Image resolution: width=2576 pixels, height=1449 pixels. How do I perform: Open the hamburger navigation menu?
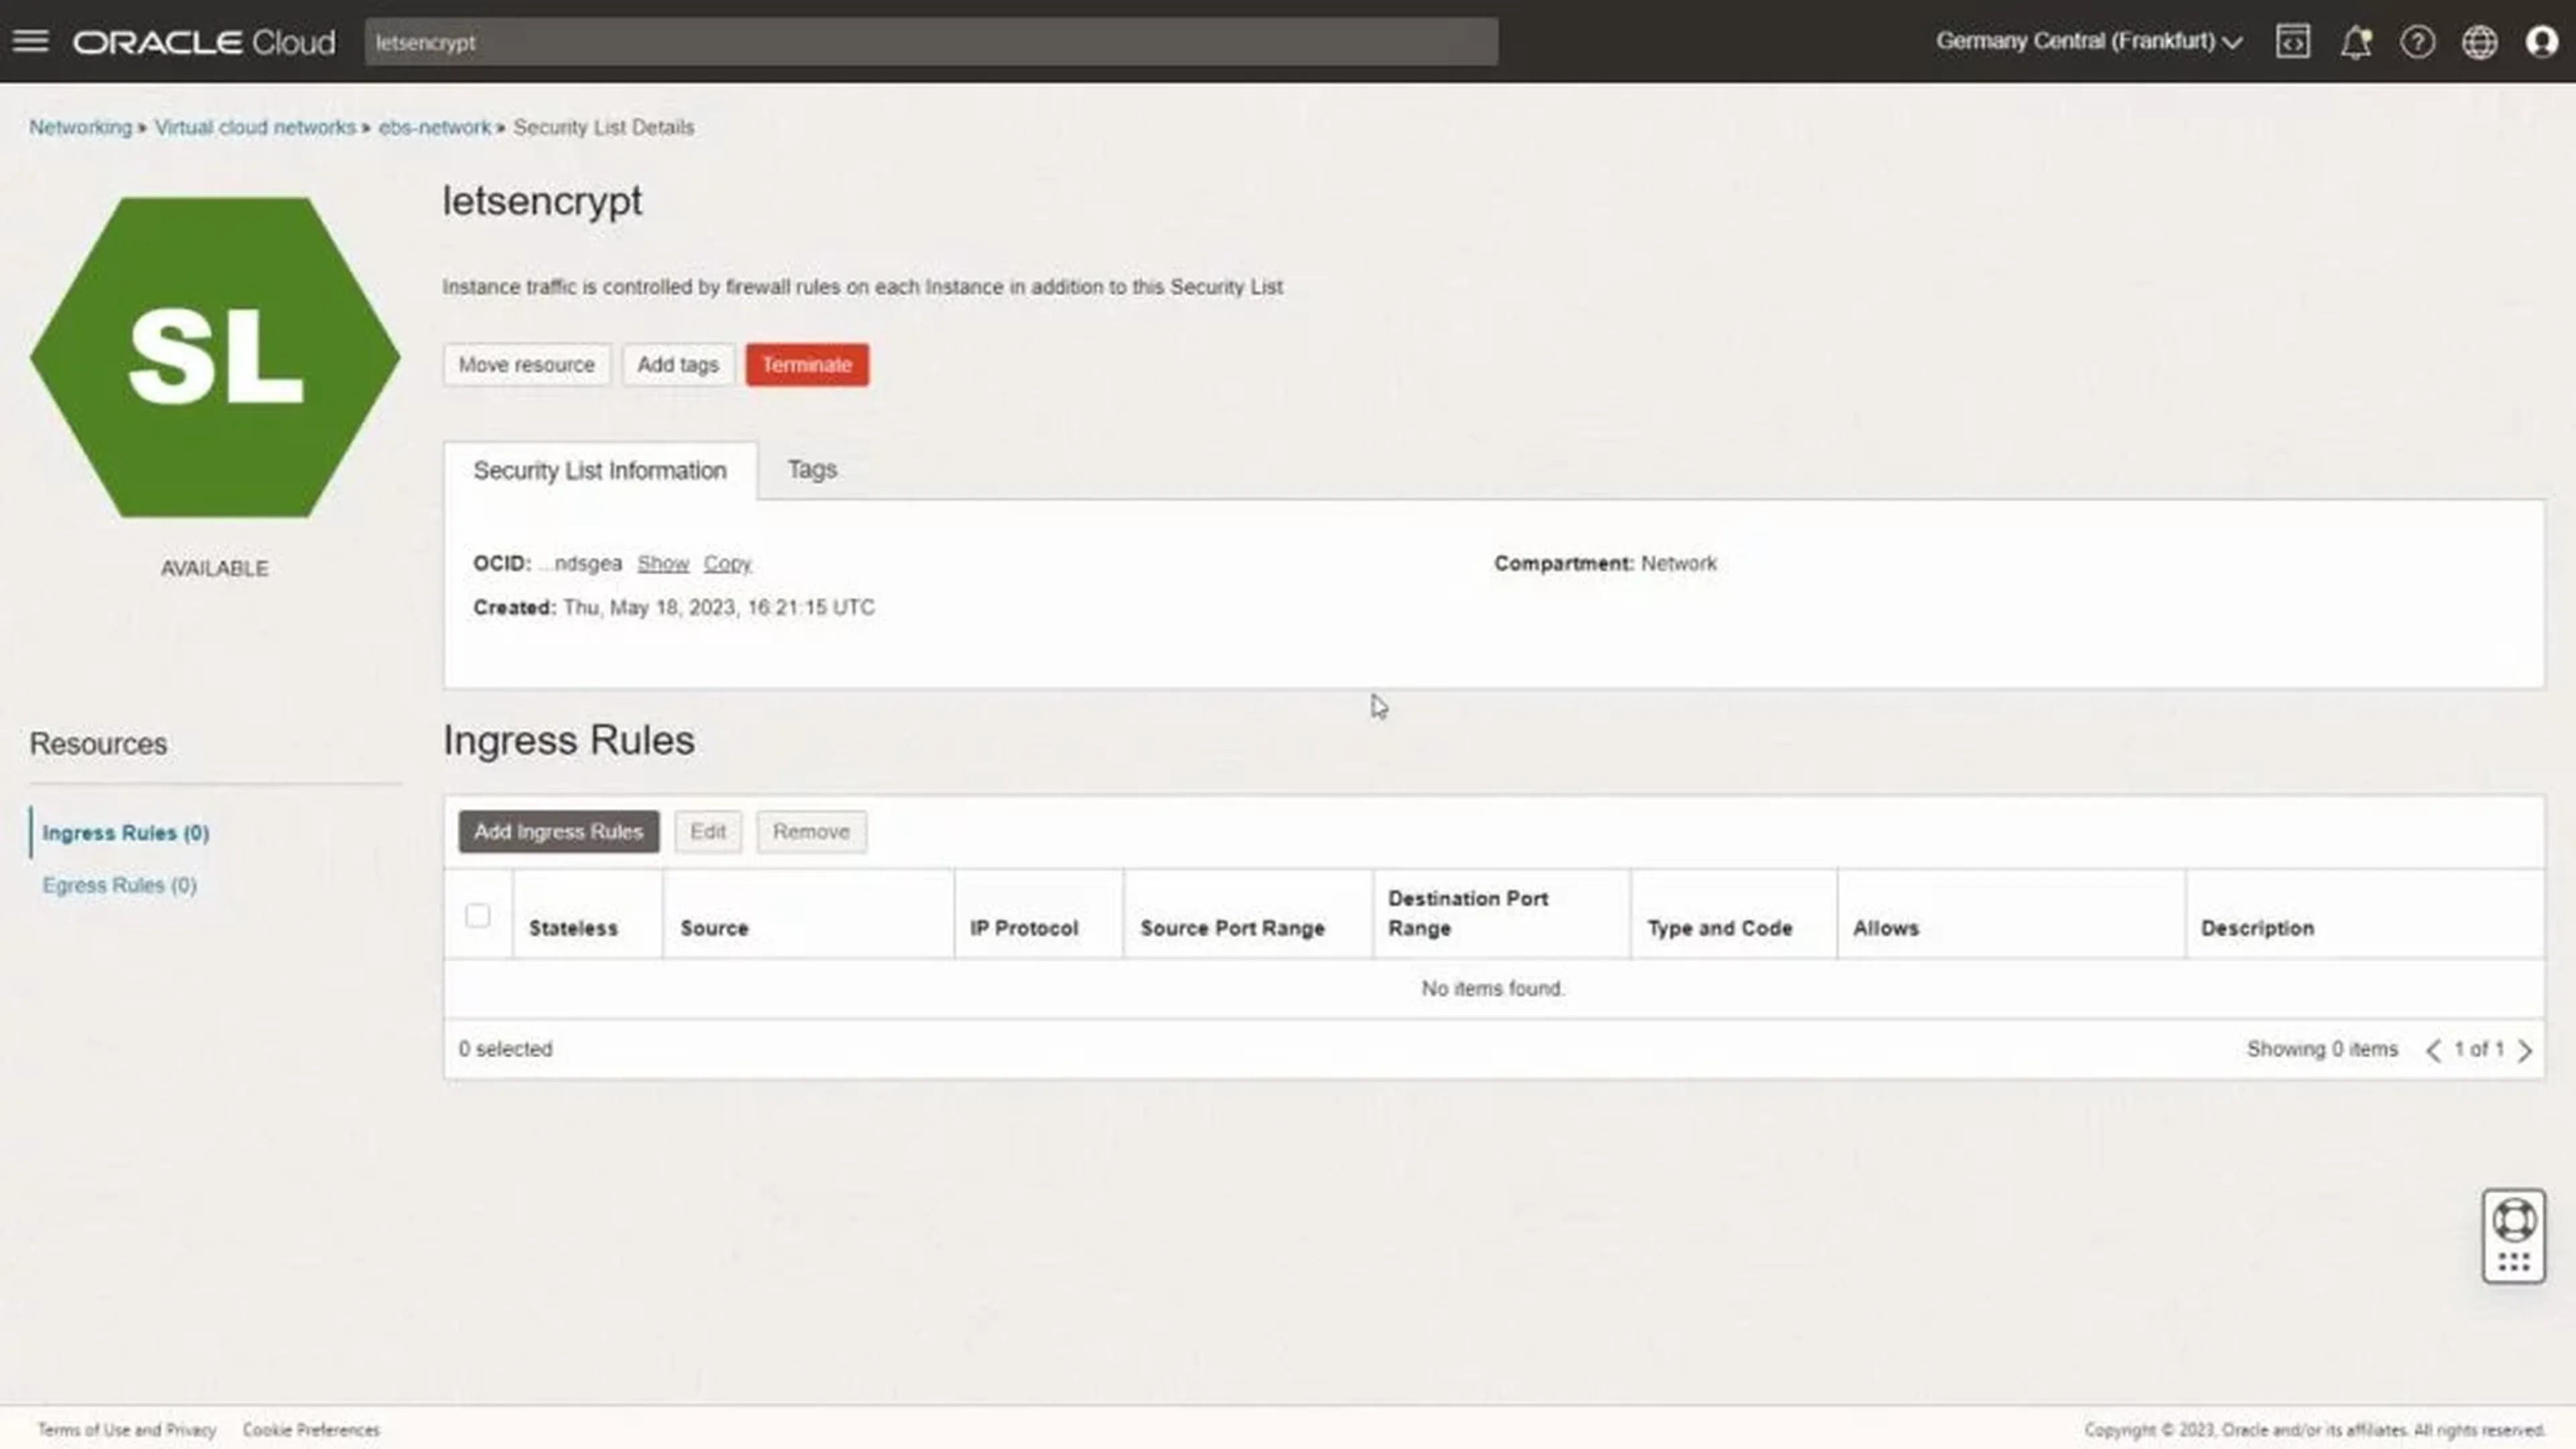pyautogui.click(x=30, y=41)
